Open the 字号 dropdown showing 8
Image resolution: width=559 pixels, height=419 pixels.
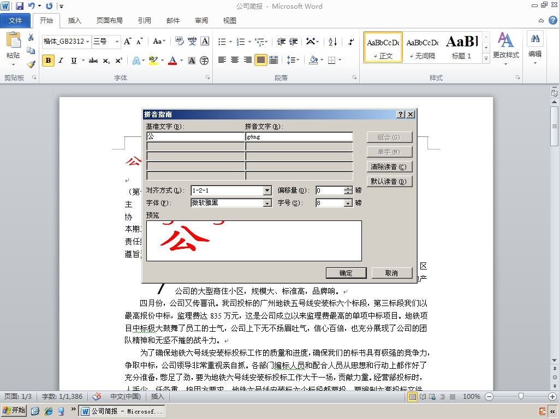[x=348, y=203]
